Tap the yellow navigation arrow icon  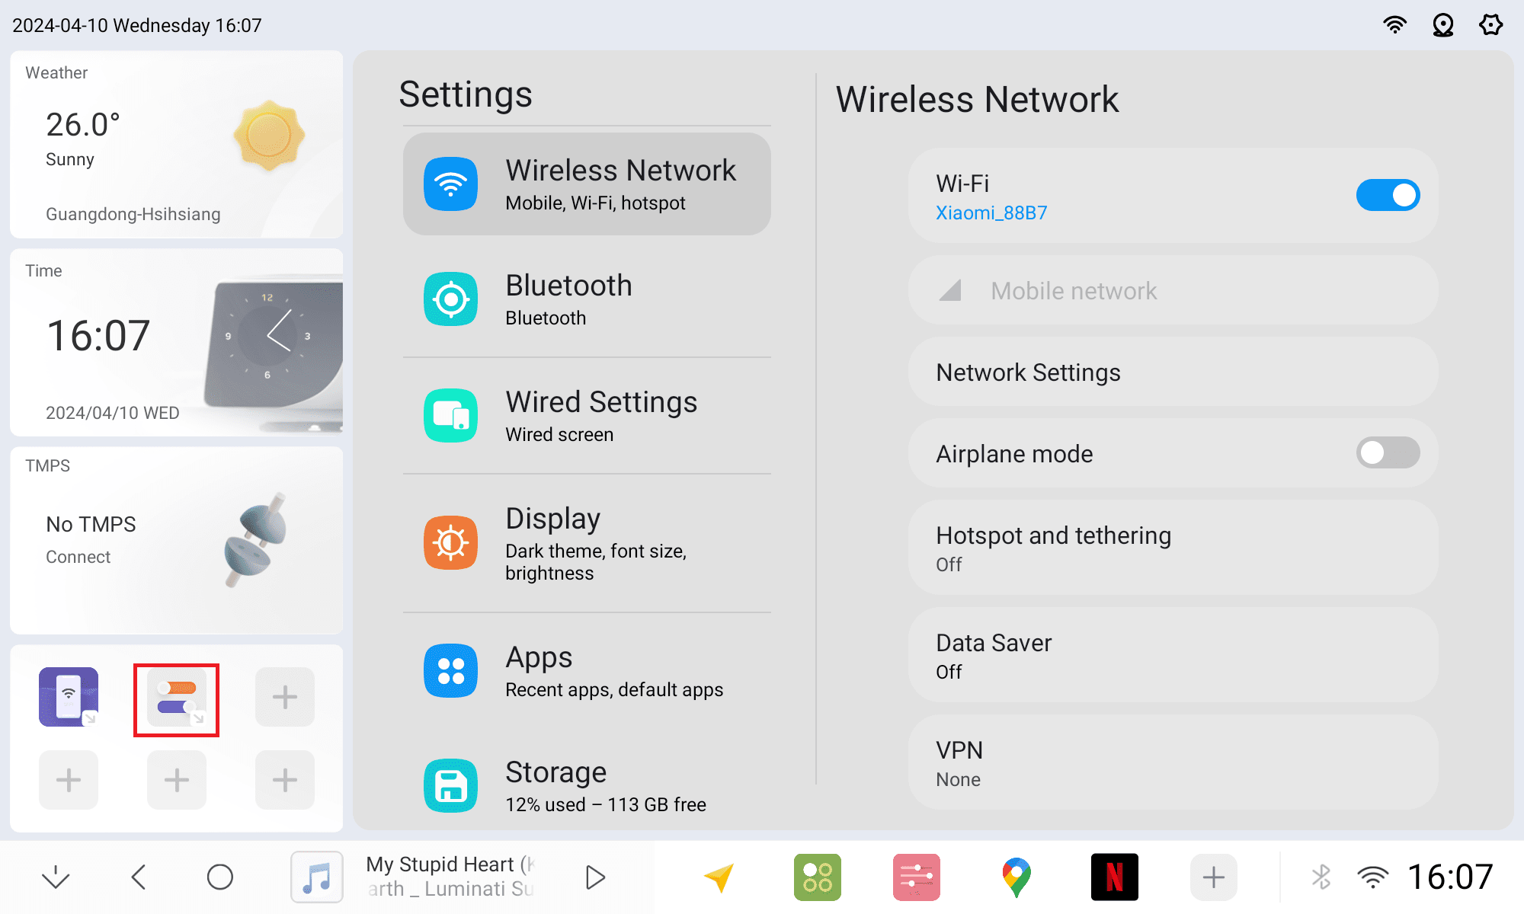tap(719, 877)
